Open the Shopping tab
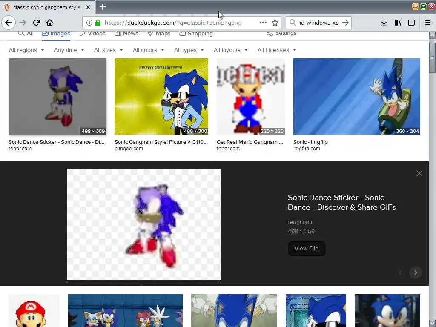436x327 pixels. point(196,33)
